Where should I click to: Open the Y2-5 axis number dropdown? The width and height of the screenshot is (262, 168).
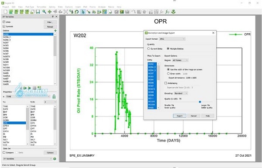[50, 102]
